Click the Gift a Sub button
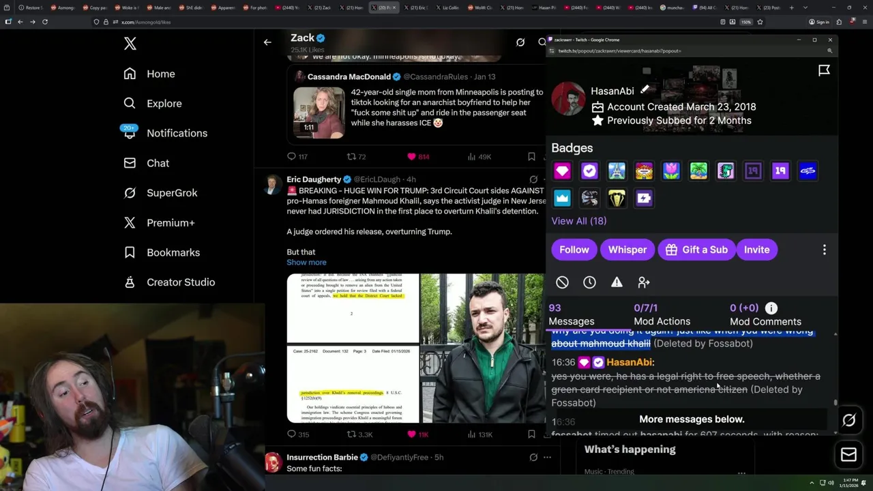 click(697, 250)
